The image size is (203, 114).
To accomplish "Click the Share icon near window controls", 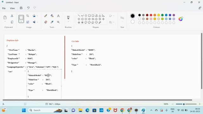I will (x=200, y=8).
